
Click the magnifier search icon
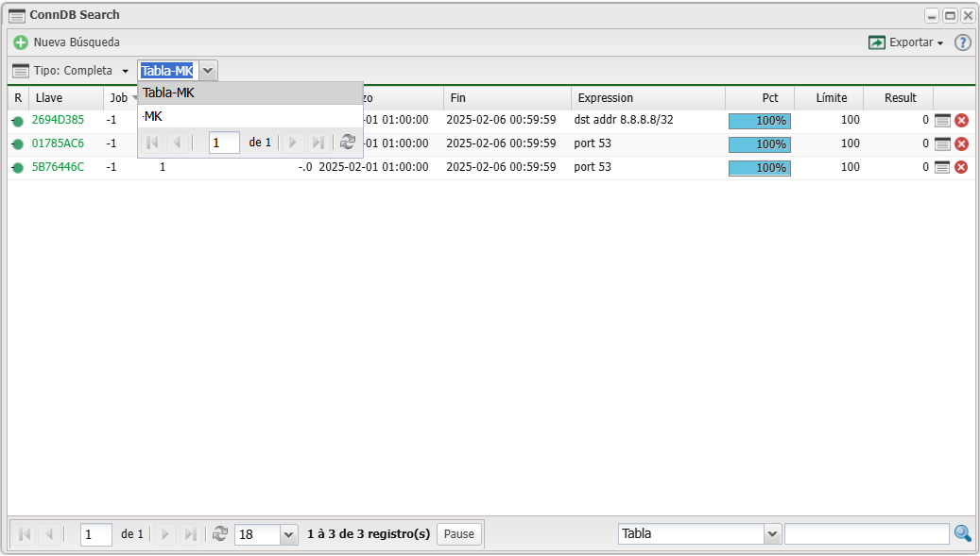click(x=962, y=533)
